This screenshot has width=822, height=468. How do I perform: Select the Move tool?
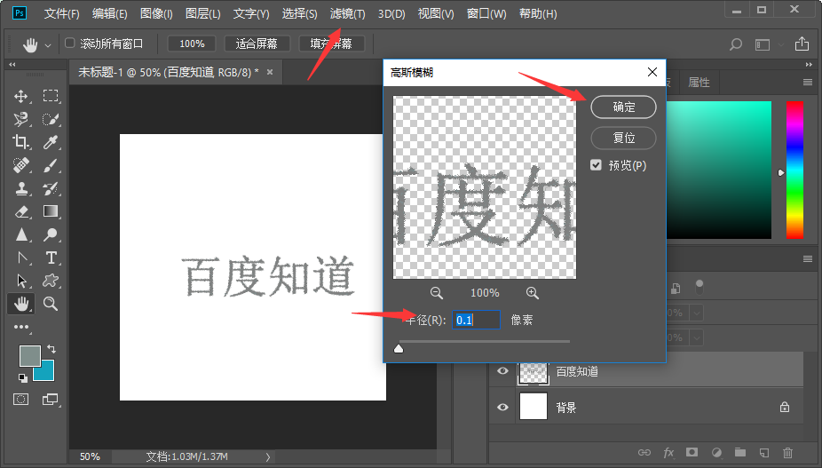pos(21,96)
